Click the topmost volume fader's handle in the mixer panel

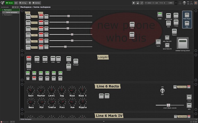[69, 16]
